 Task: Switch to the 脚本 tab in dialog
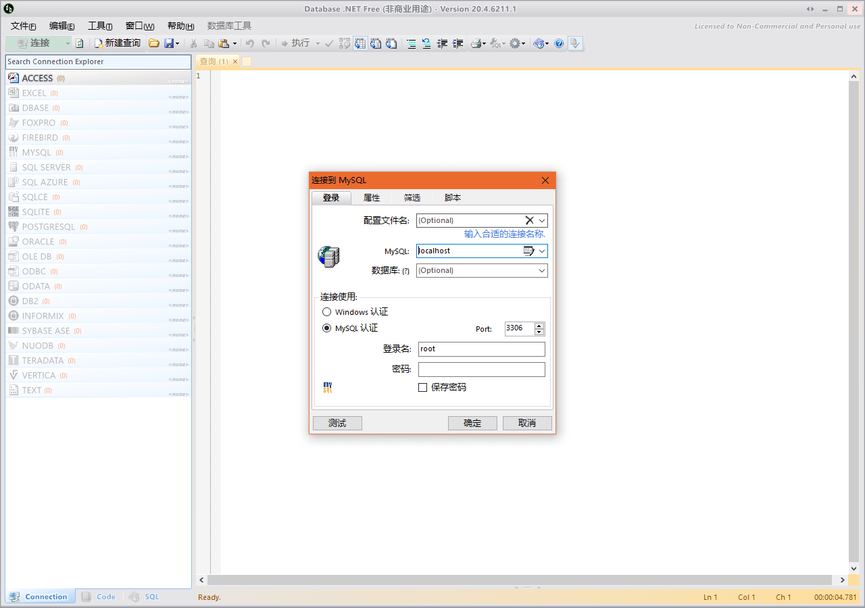(453, 198)
